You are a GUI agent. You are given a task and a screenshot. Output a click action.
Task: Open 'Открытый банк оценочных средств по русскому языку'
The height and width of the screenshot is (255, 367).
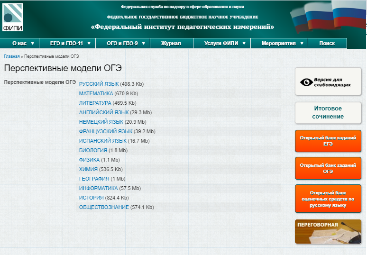coord(328,199)
